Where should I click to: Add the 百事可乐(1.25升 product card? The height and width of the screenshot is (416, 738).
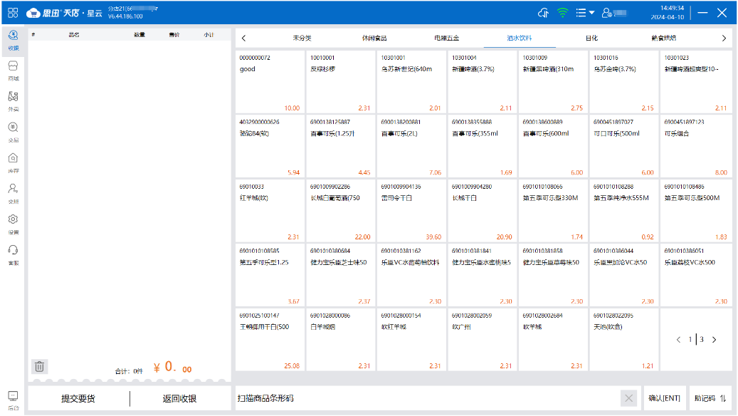(x=341, y=147)
